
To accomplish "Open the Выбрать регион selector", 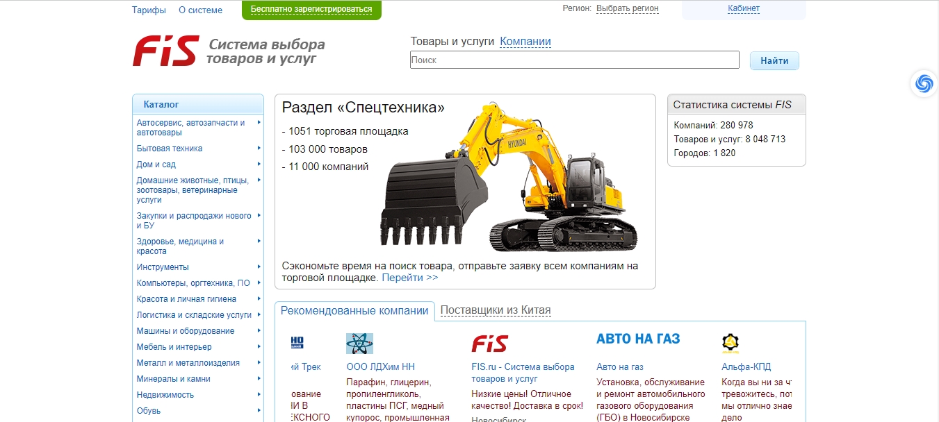I will tap(627, 9).
